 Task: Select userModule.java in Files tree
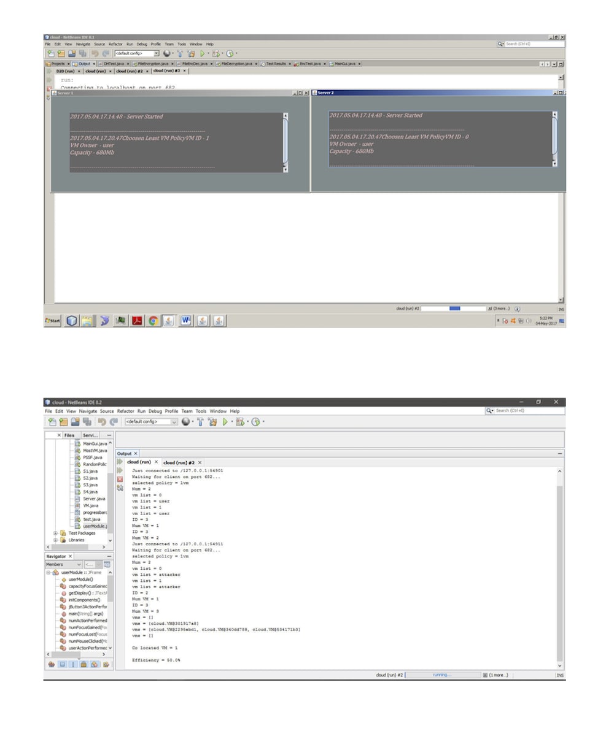95,526
